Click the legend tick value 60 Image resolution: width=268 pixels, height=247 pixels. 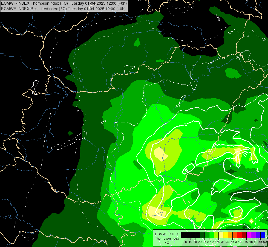pos(265,242)
